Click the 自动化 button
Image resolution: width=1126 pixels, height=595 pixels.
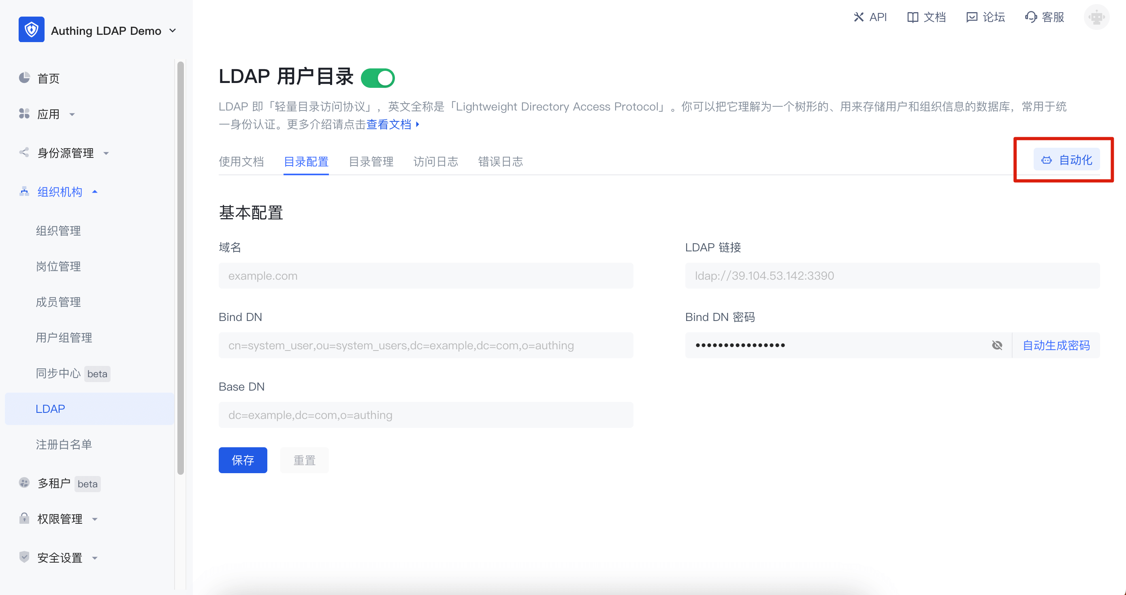pos(1066,160)
